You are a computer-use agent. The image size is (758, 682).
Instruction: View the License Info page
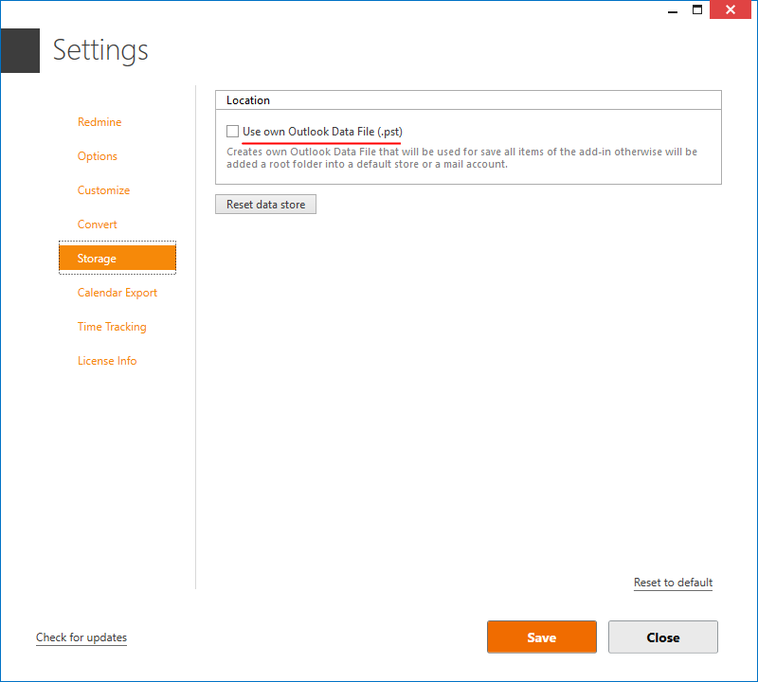tap(107, 361)
